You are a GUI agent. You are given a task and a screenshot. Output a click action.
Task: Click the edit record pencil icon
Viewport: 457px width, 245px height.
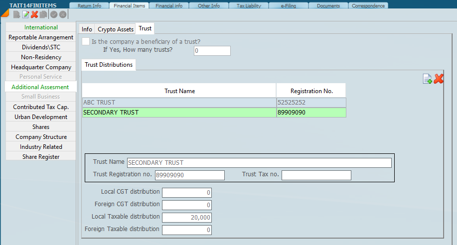(x=25, y=14)
